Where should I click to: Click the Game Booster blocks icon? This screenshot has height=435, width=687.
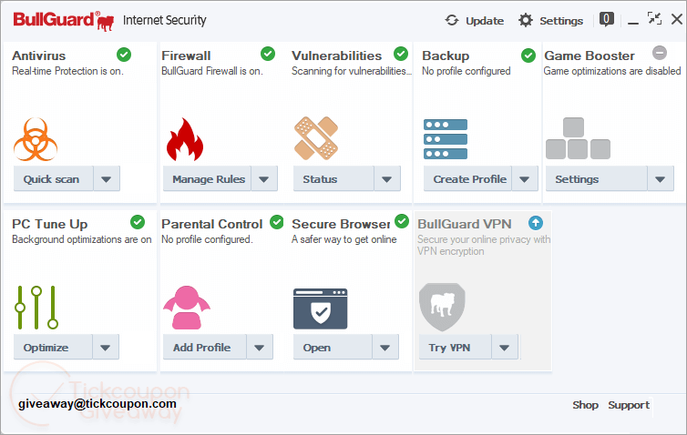click(x=578, y=138)
